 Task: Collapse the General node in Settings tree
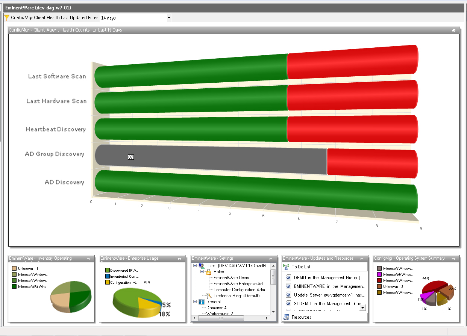[x=195, y=302]
